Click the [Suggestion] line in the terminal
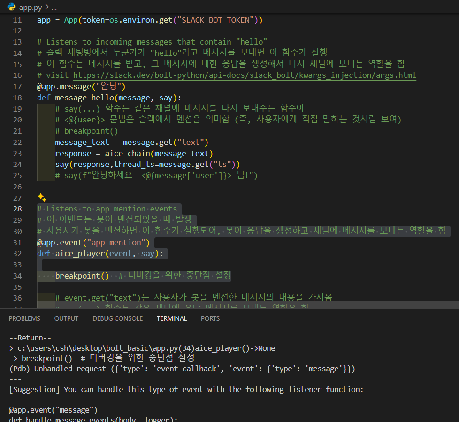The height and width of the screenshot is (422, 459). [186, 390]
